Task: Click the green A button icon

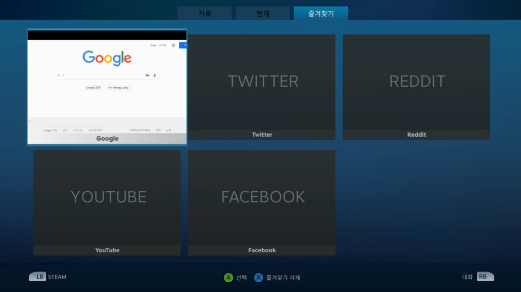Action: pos(228,277)
